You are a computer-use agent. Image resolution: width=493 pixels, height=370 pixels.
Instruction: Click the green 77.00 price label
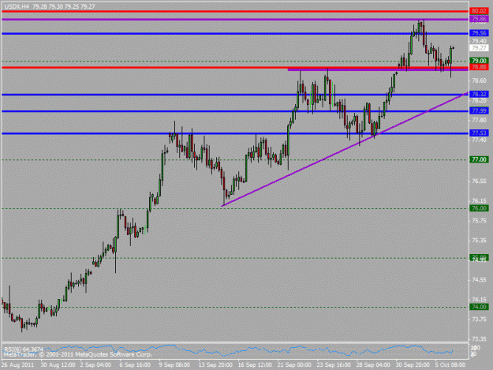pyautogui.click(x=479, y=159)
